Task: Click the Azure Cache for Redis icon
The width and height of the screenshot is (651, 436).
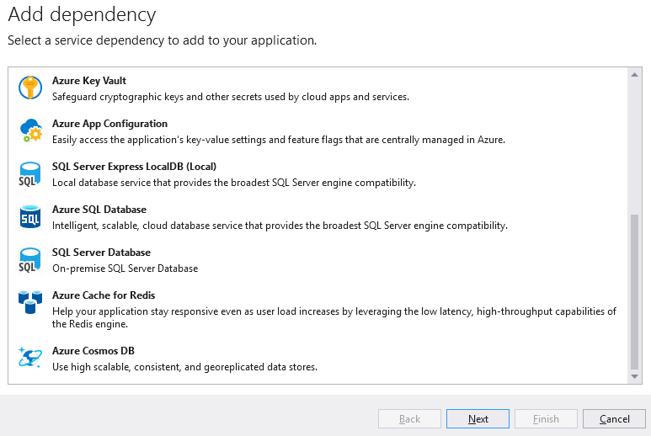Action: pos(30,302)
